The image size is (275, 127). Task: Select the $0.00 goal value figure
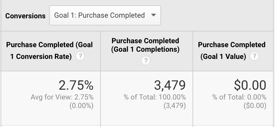pos(250,85)
